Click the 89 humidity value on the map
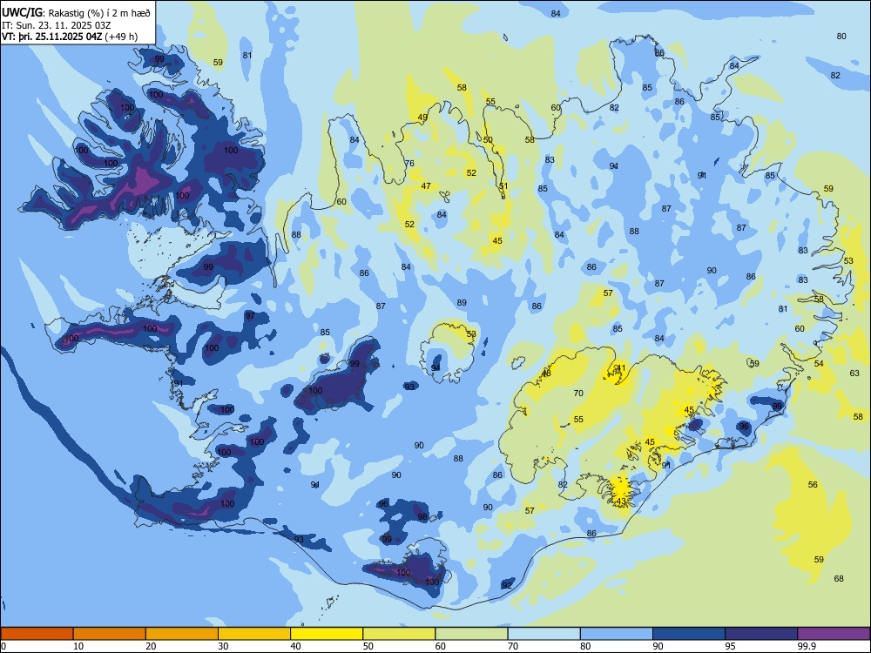 click(x=462, y=303)
